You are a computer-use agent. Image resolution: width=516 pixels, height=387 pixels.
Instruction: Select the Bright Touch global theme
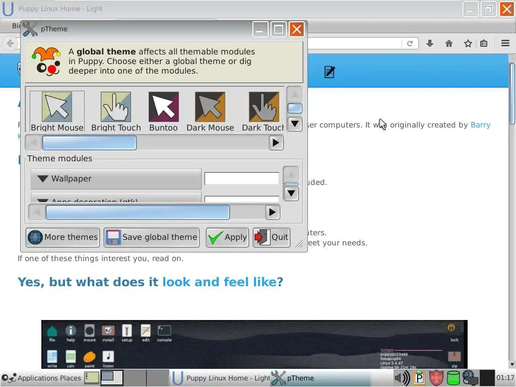pos(116,111)
